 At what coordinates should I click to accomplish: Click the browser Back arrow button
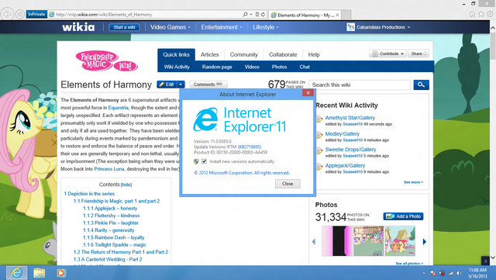(7, 14)
